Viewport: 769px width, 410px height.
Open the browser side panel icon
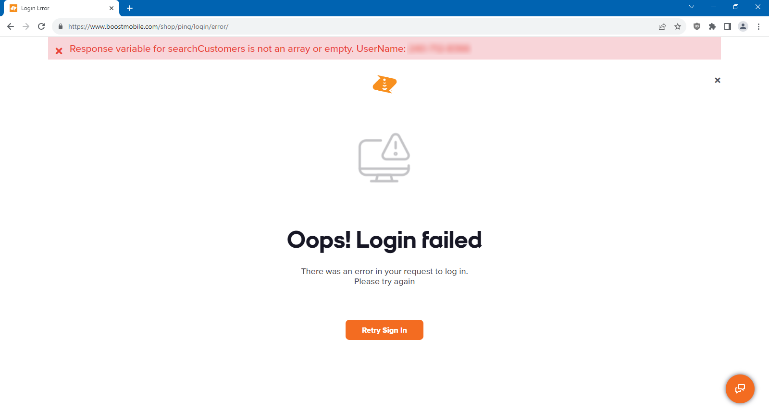click(x=728, y=26)
